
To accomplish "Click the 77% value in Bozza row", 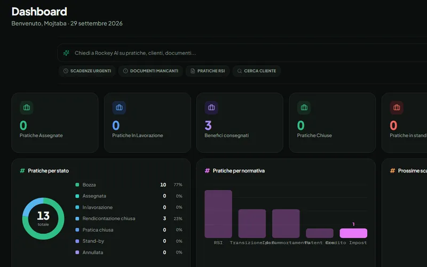I will (178, 185).
